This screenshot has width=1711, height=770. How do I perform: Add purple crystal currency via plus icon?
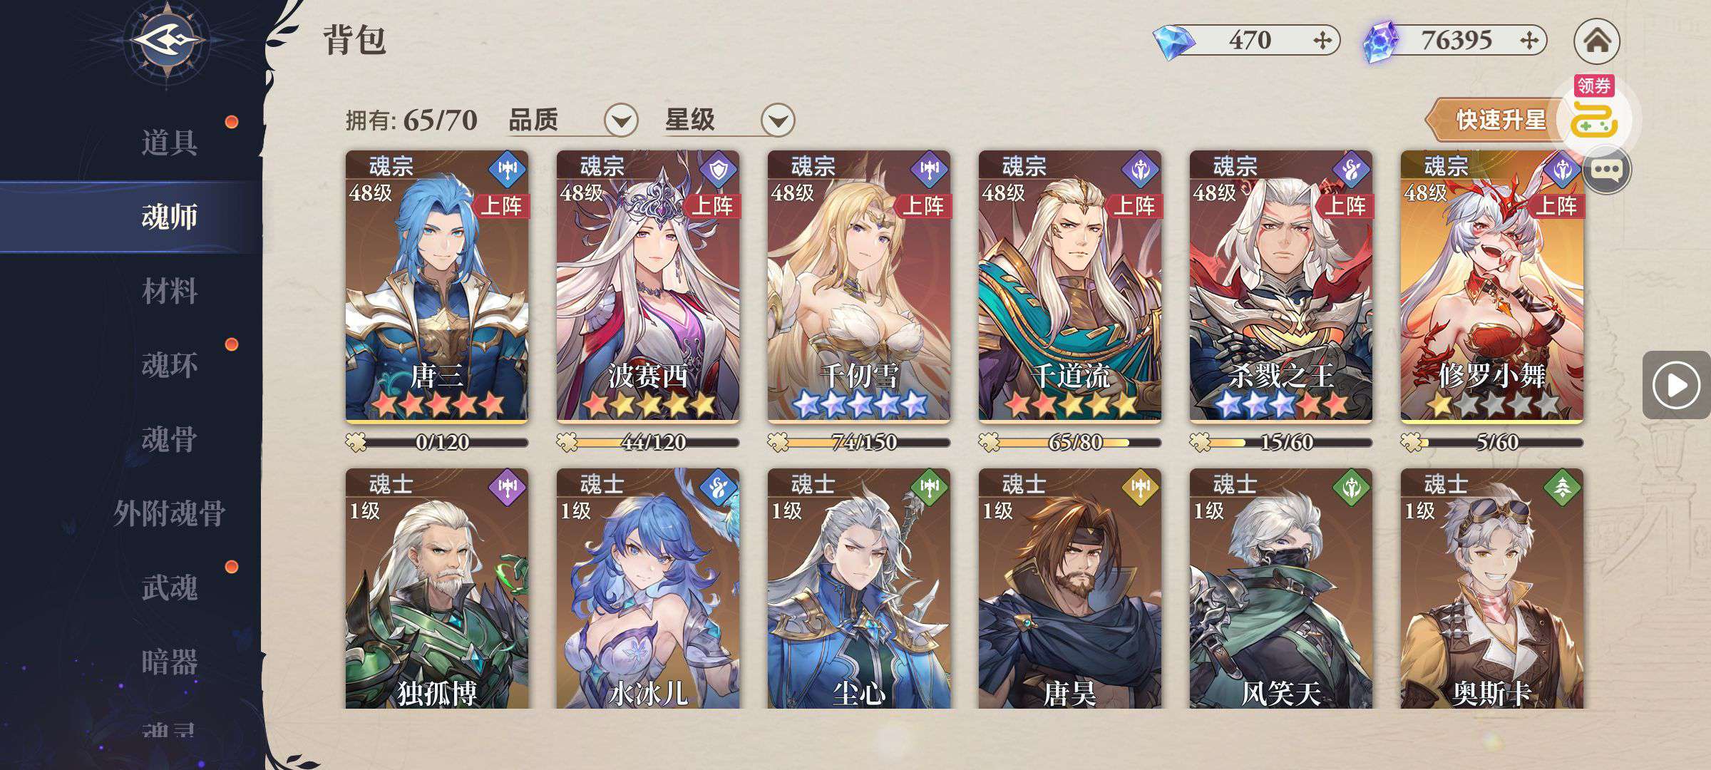point(1528,41)
